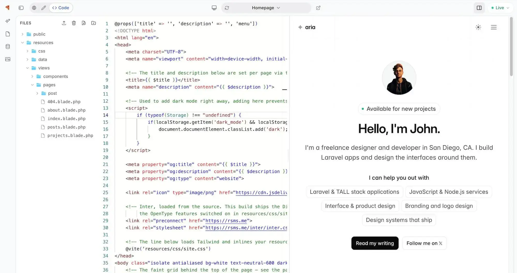Click the trash delete icon
Viewport: 517px width, 273px height.
[x=74, y=23]
